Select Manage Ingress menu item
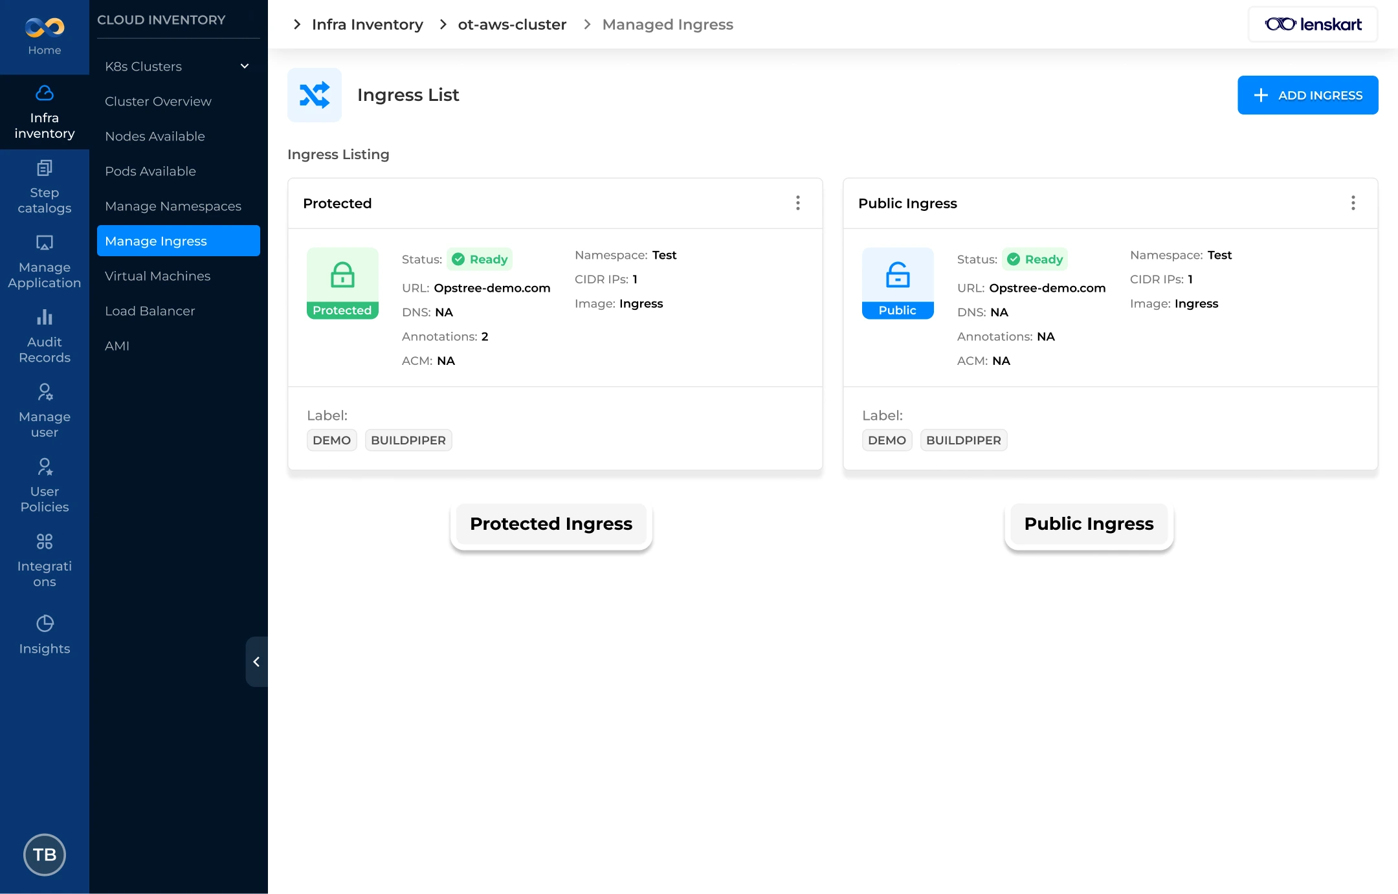1398x894 pixels. 178,241
